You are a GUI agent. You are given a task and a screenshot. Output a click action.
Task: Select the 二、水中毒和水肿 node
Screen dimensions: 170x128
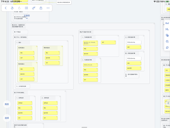pyautogui.click(x=22, y=86)
